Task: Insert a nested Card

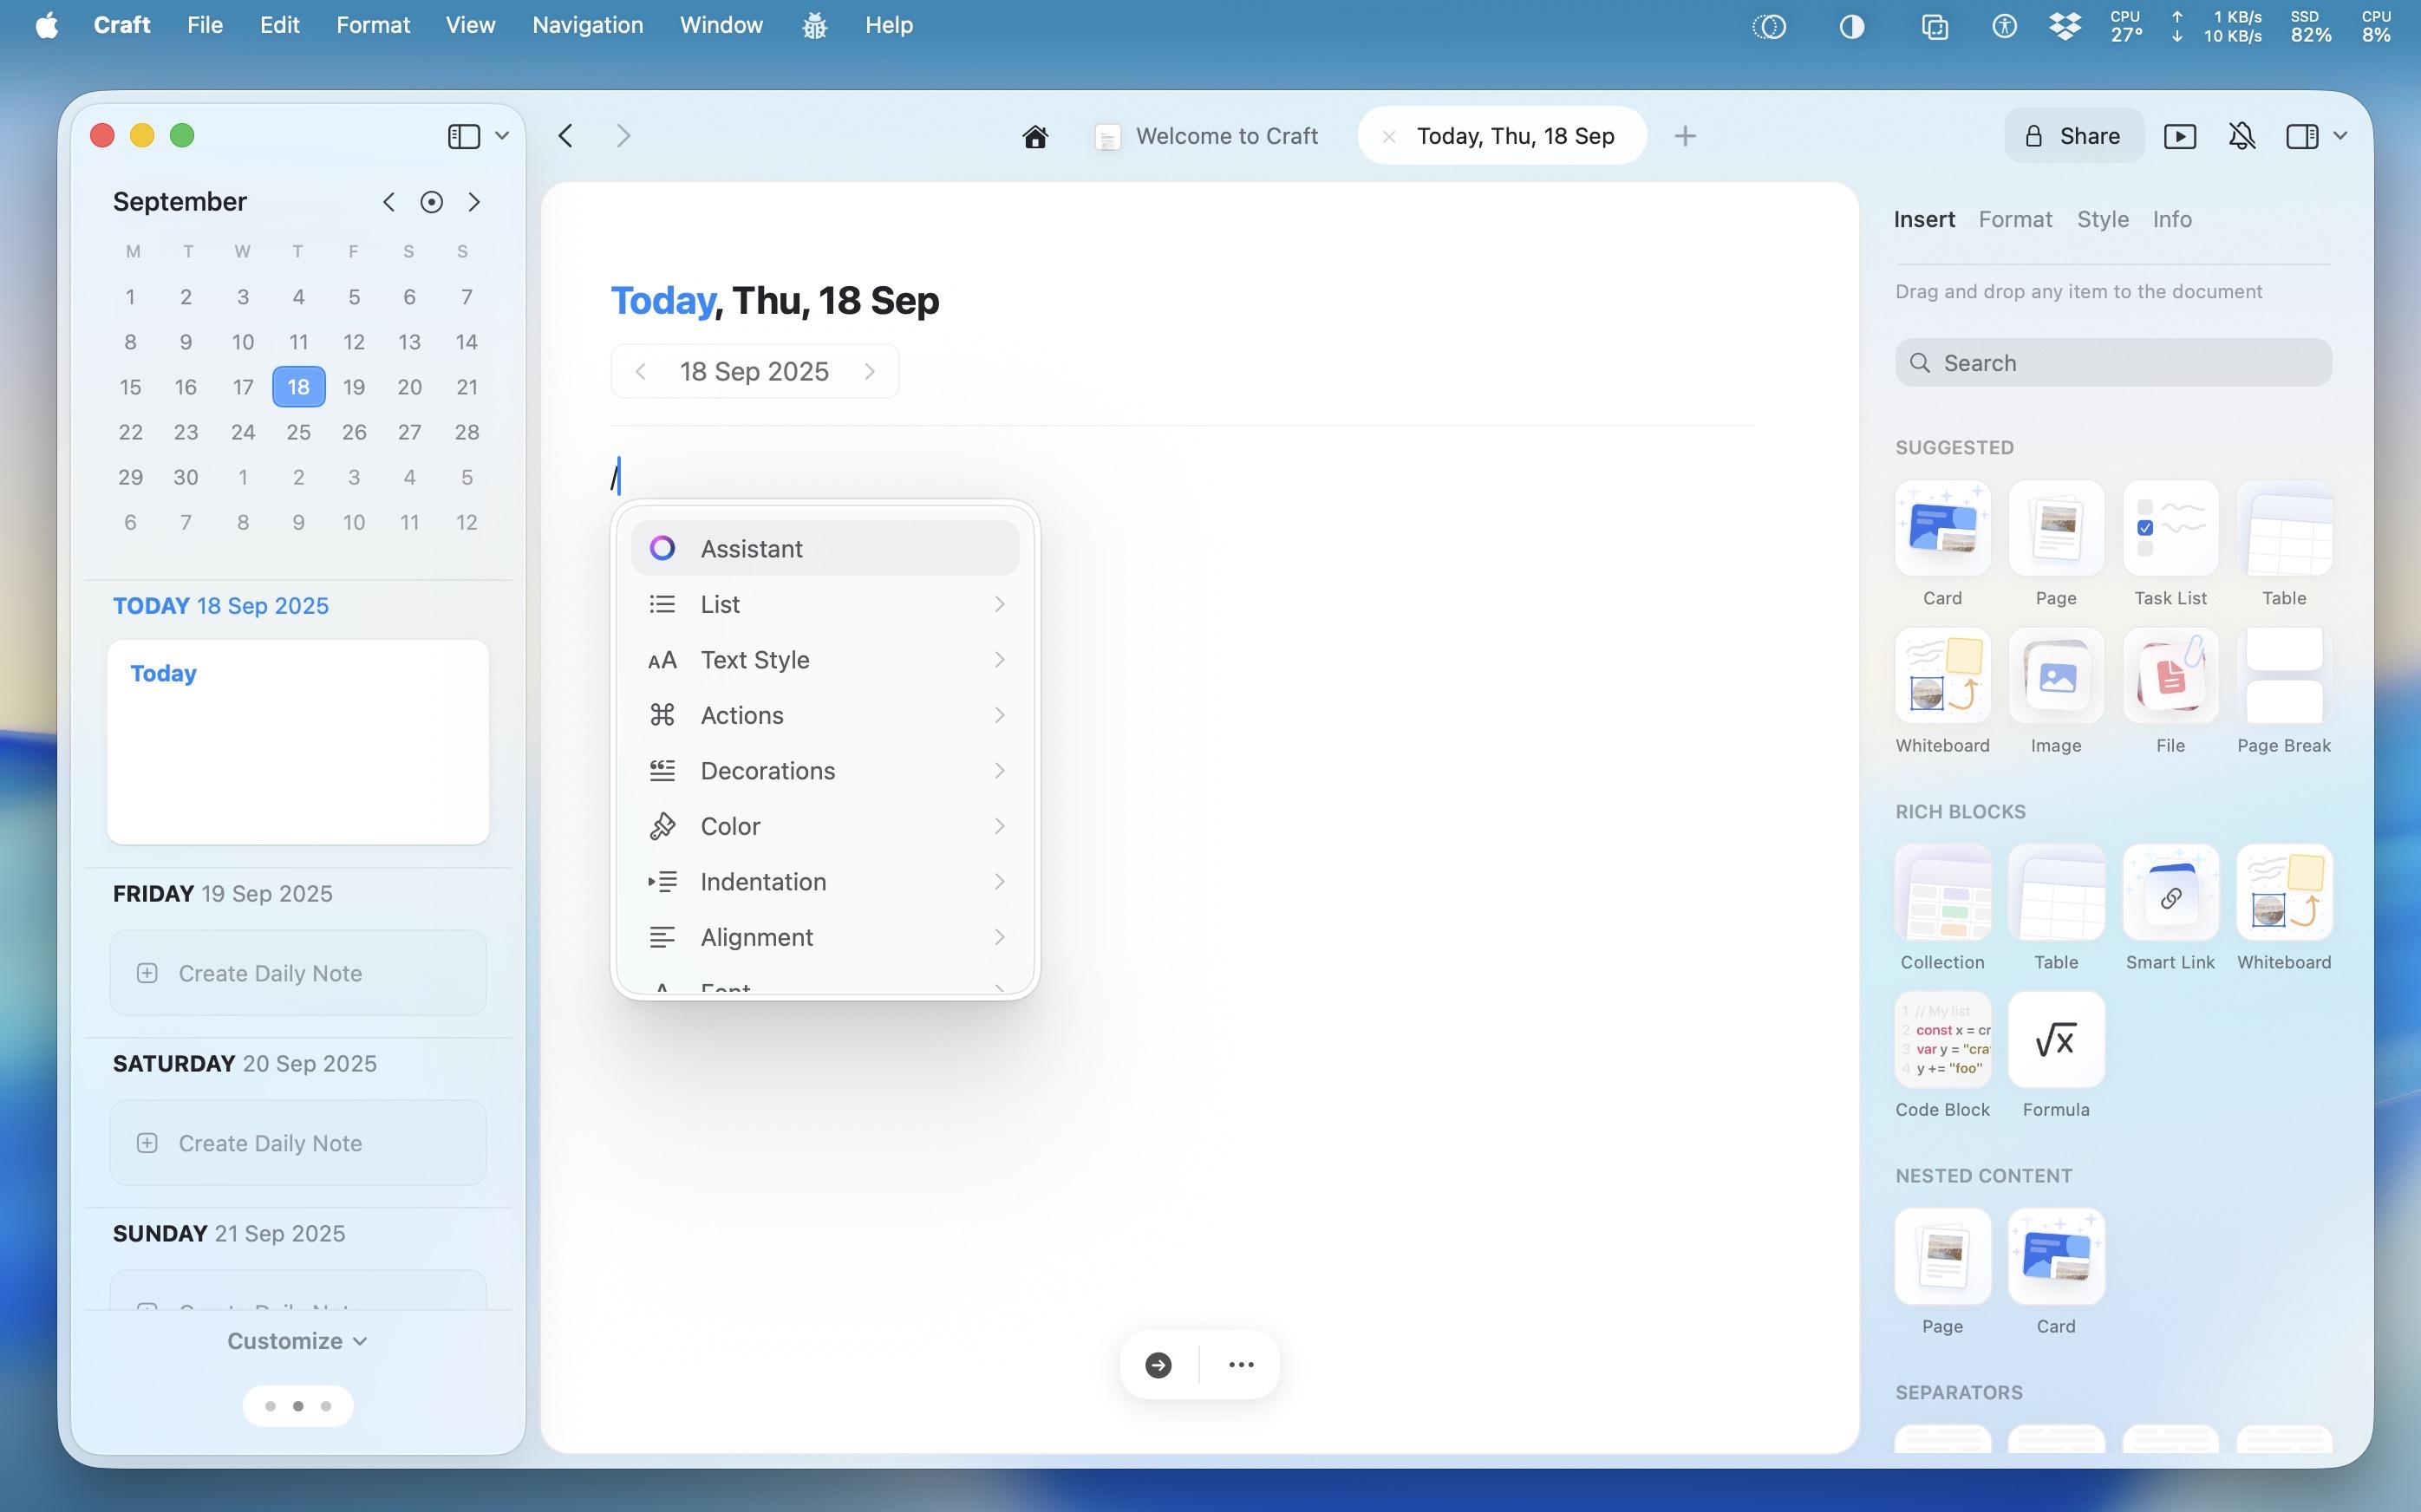Action: (x=2056, y=1256)
